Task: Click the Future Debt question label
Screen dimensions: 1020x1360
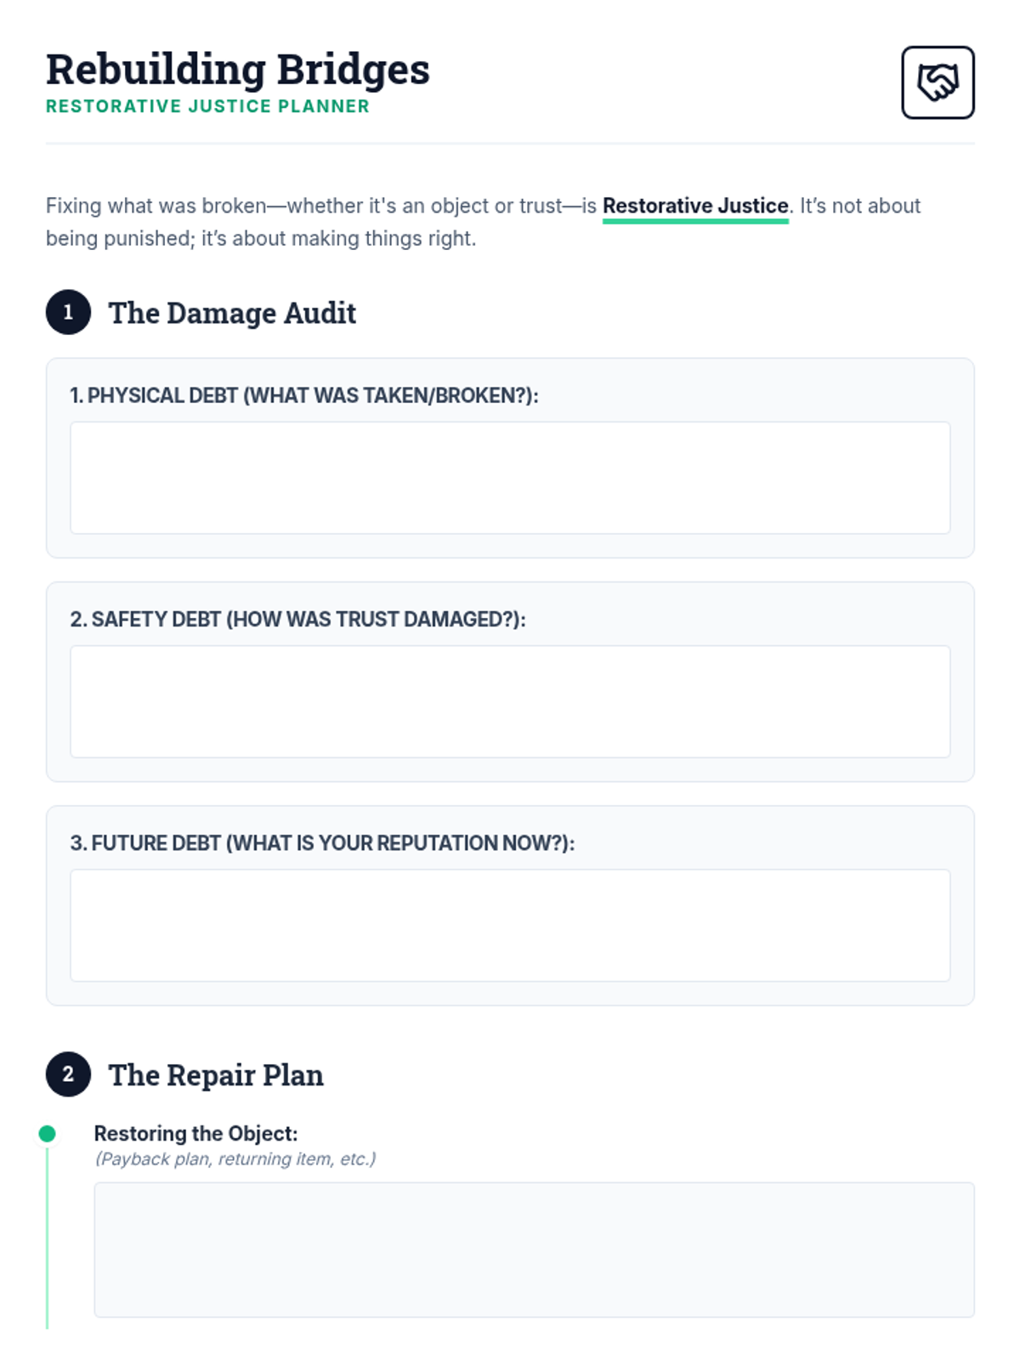Action: click(322, 843)
